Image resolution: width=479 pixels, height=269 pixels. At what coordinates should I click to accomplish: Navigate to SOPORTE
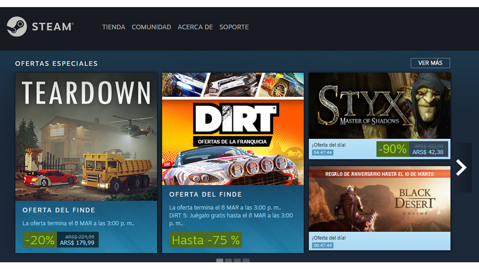pos(234,27)
